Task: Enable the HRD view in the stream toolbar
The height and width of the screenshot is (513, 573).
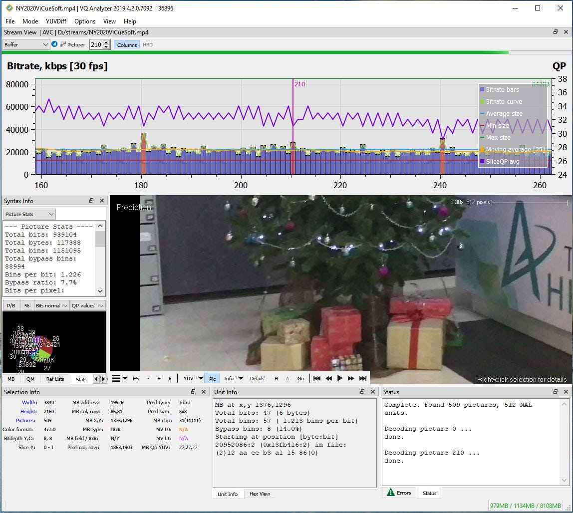Action: click(x=147, y=44)
